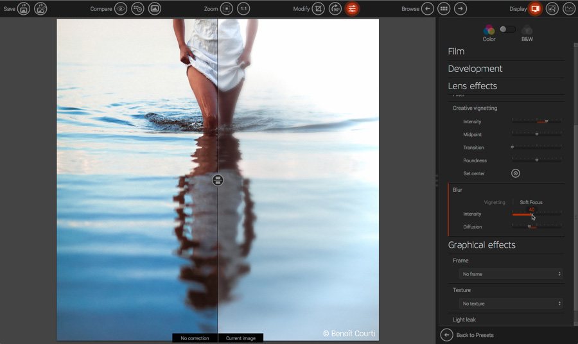Select the Soft Focus blur tab
The height and width of the screenshot is (344, 578).
531,202
